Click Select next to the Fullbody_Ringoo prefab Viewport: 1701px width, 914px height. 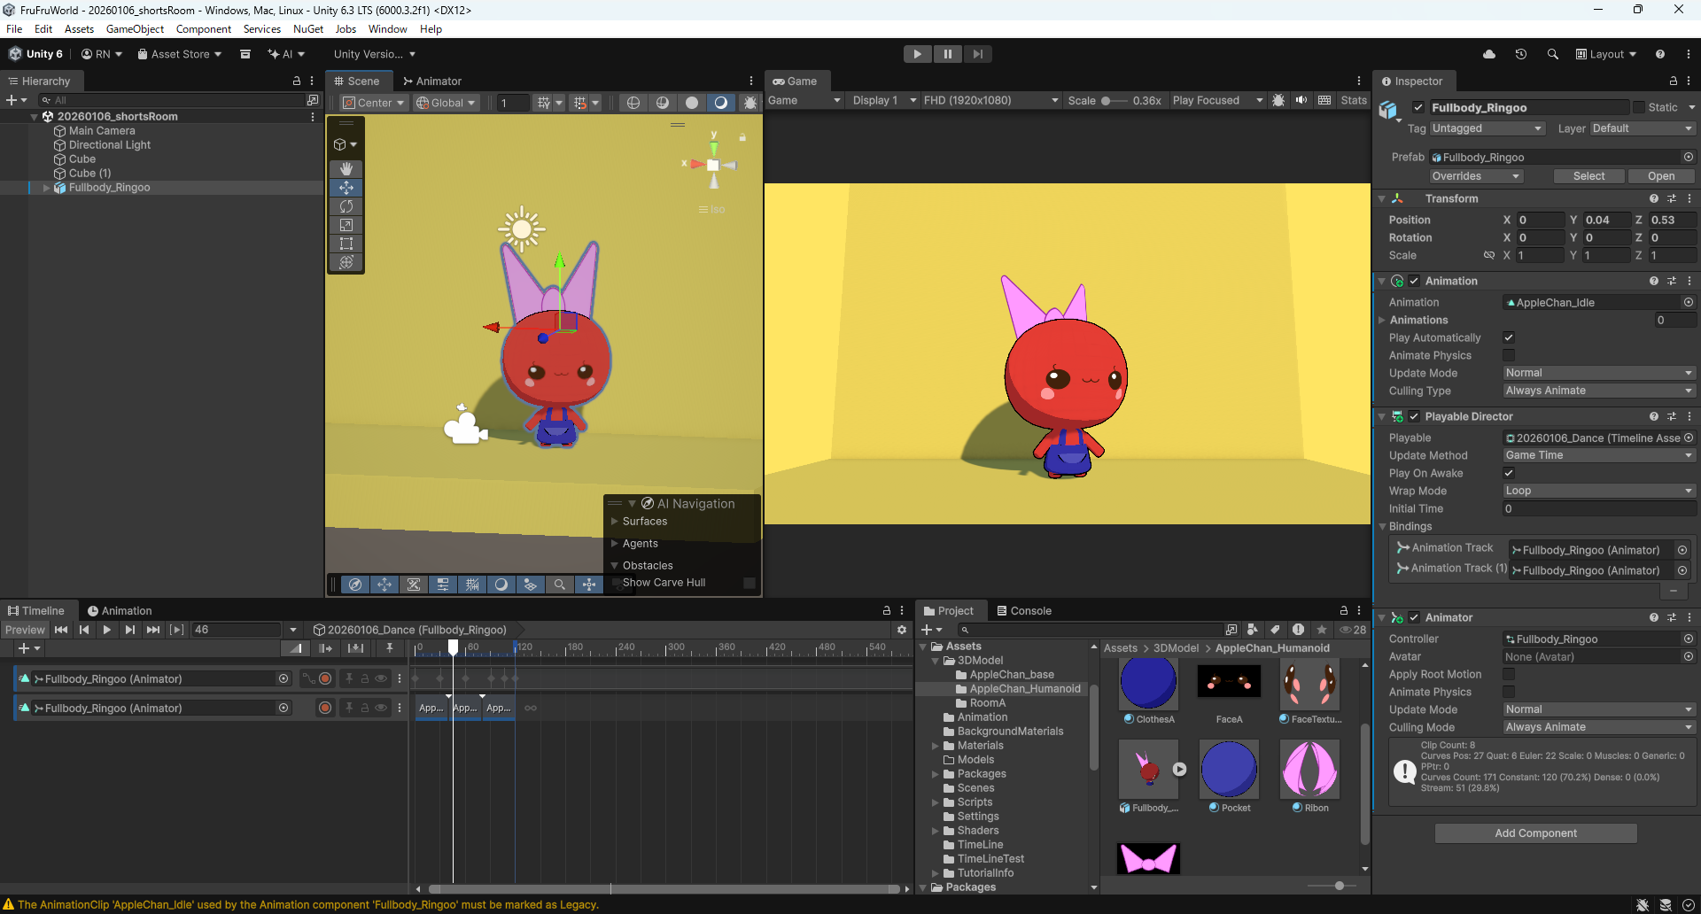(x=1589, y=175)
